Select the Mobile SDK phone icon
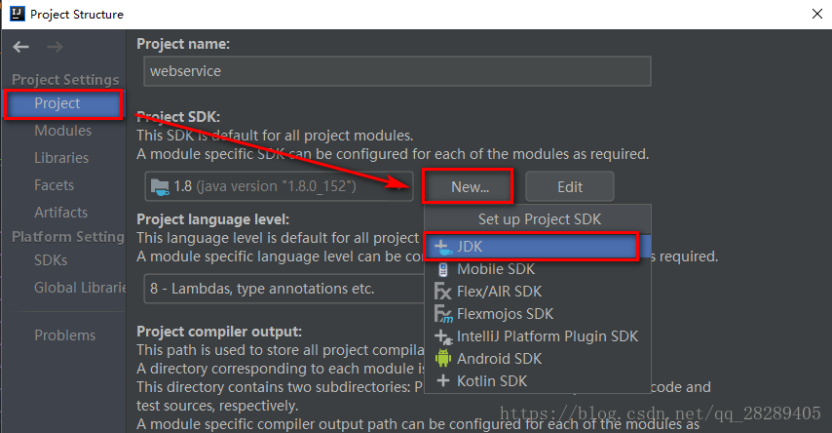Viewport: 832px width, 433px height. 442,269
